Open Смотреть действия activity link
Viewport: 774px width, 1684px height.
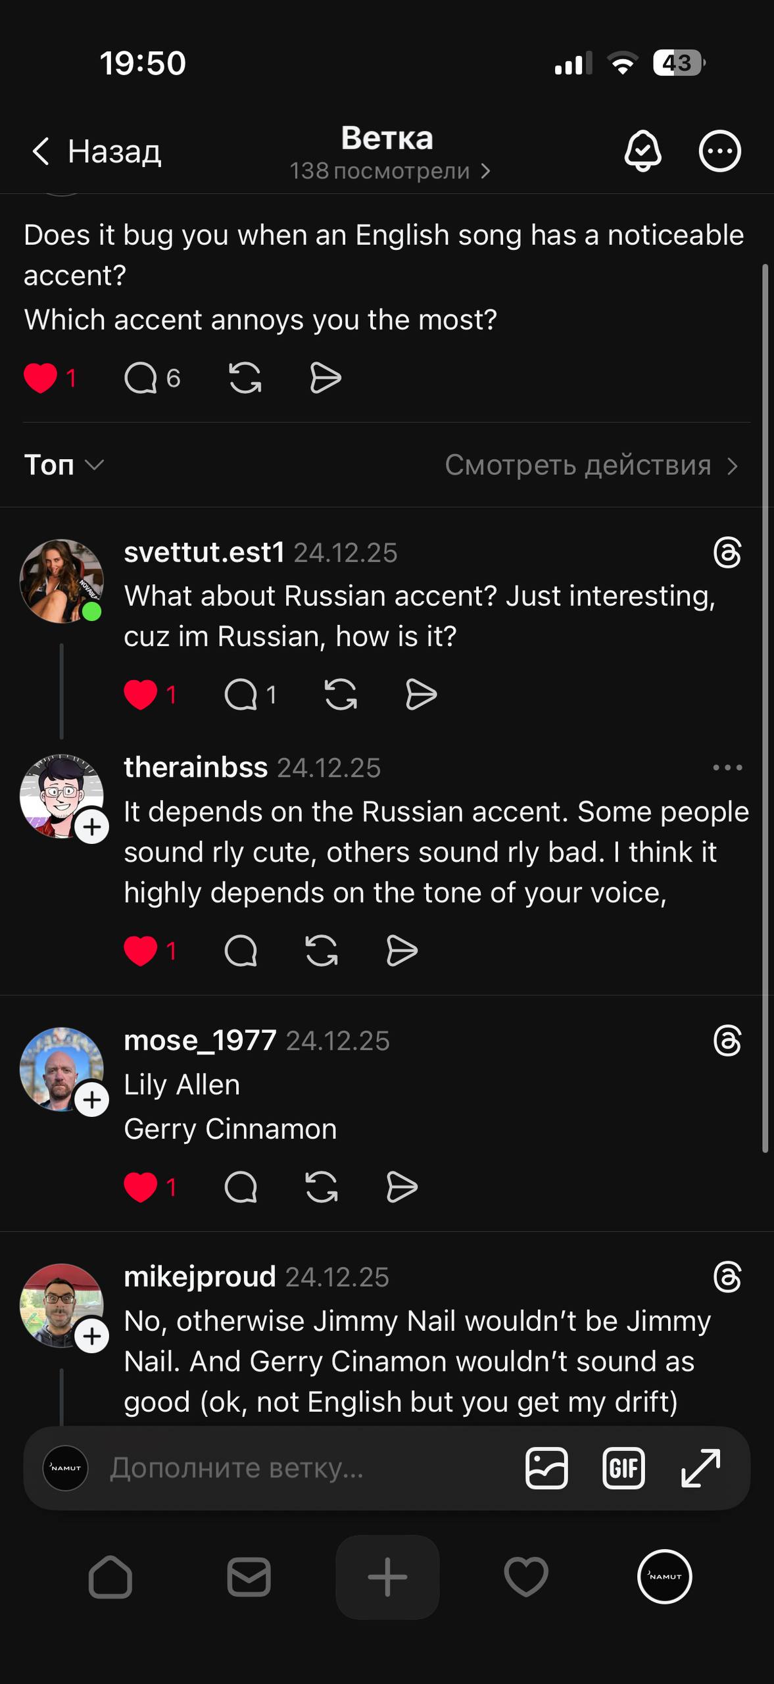[x=591, y=465]
